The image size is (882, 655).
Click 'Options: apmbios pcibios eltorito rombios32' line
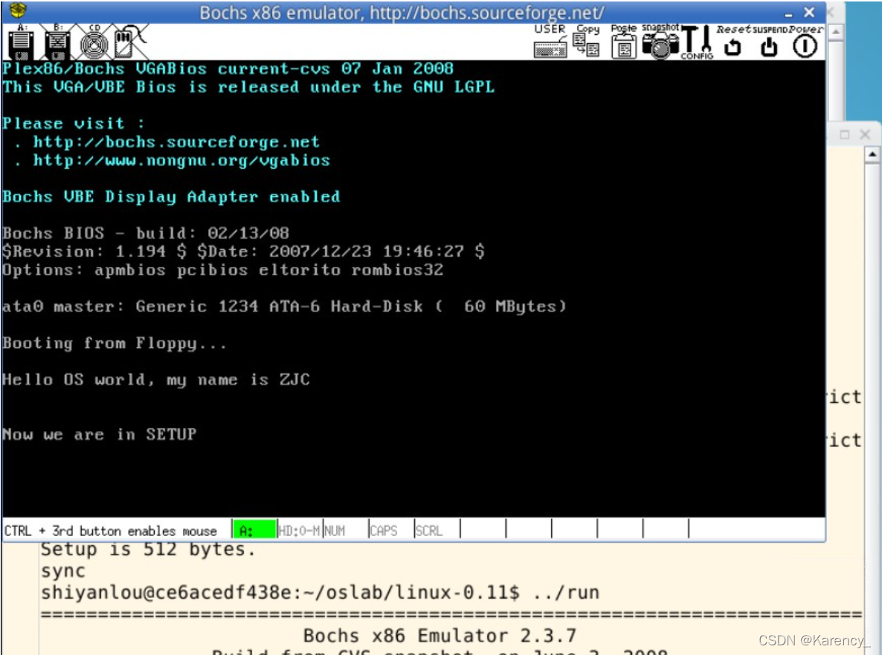[x=223, y=271]
